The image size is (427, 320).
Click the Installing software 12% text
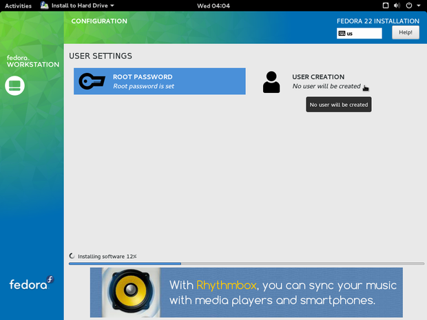[107, 256]
